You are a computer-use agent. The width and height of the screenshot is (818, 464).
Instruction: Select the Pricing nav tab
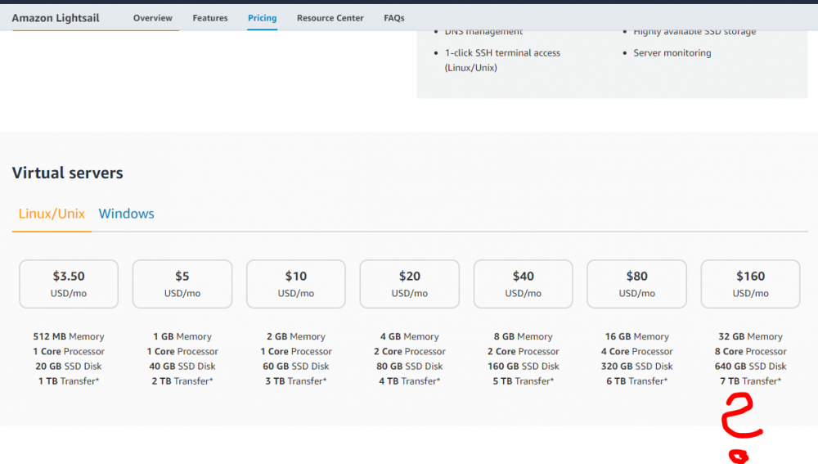262,18
